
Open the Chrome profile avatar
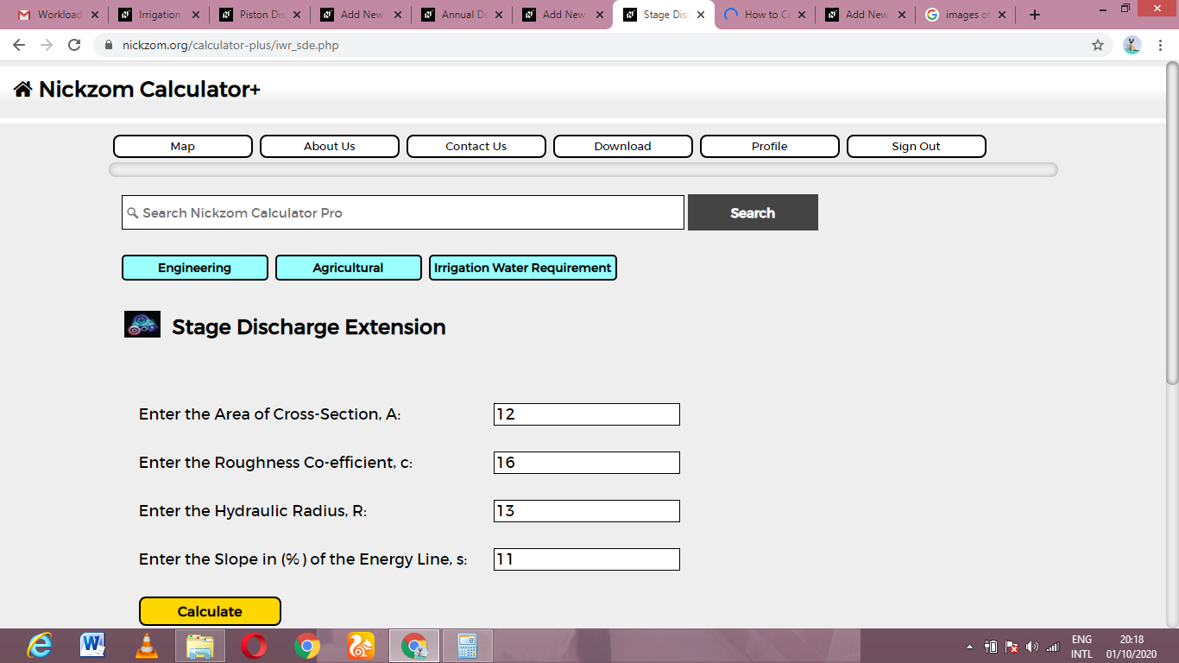1132,45
